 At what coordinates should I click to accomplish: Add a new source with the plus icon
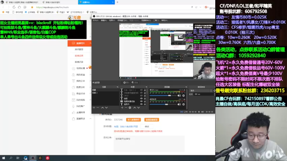(122, 108)
